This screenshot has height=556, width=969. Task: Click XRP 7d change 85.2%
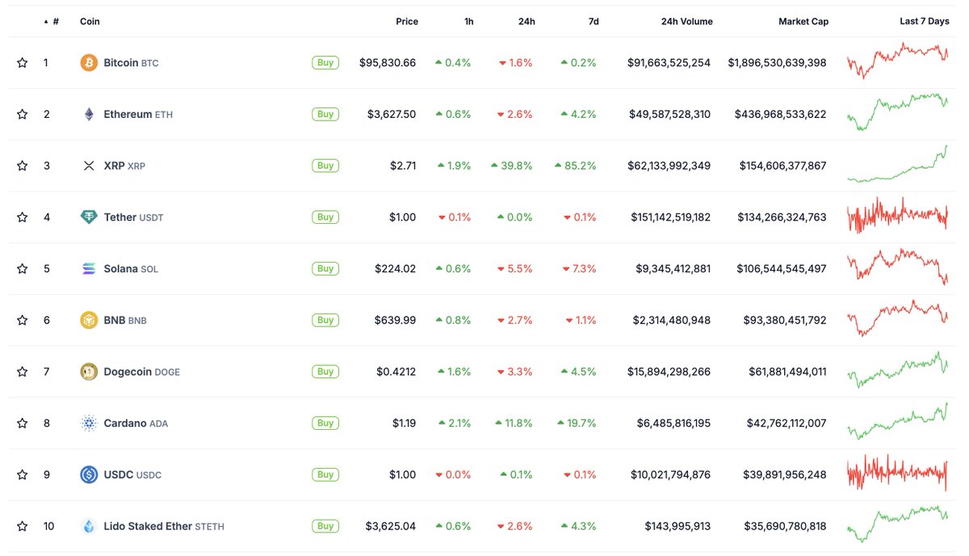point(576,166)
